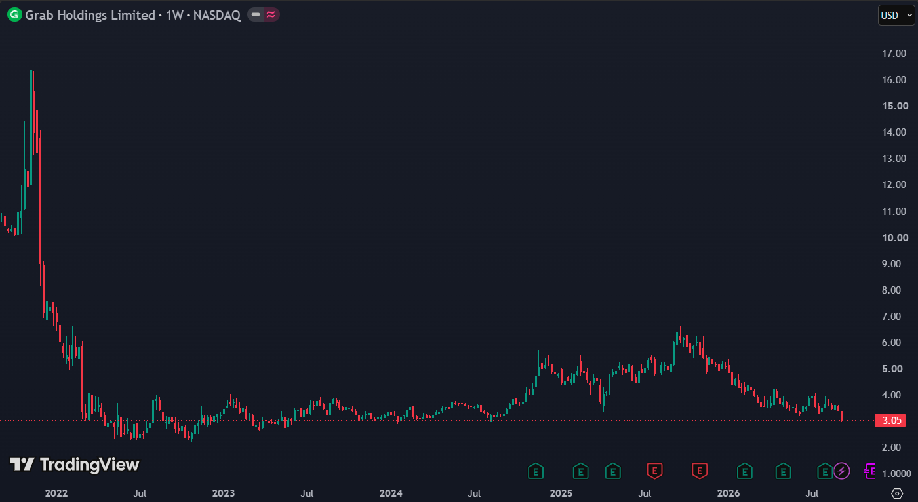Click the 1.0000 price axis label

pyautogui.click(x=896, y=473)
